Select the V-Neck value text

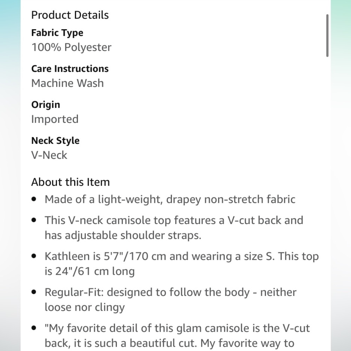click(x=49, y=155)
